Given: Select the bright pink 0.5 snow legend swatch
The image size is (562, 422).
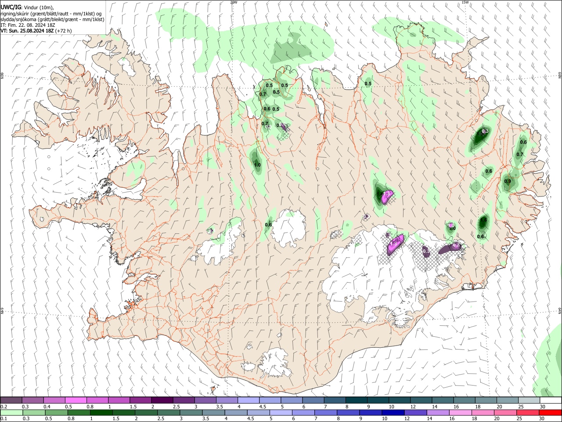Looking at the screenshot, I should (76, 400).
